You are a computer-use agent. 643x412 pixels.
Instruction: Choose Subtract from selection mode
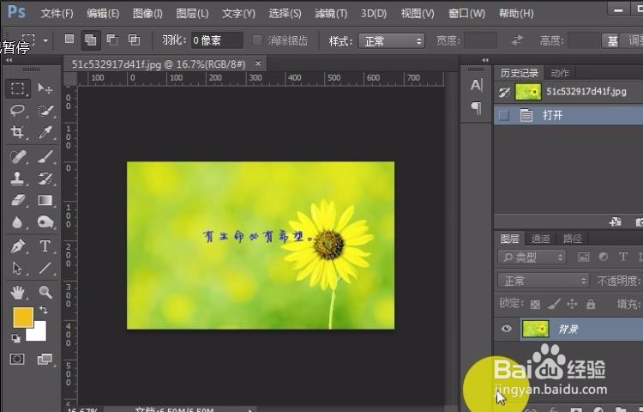point(112,39)
